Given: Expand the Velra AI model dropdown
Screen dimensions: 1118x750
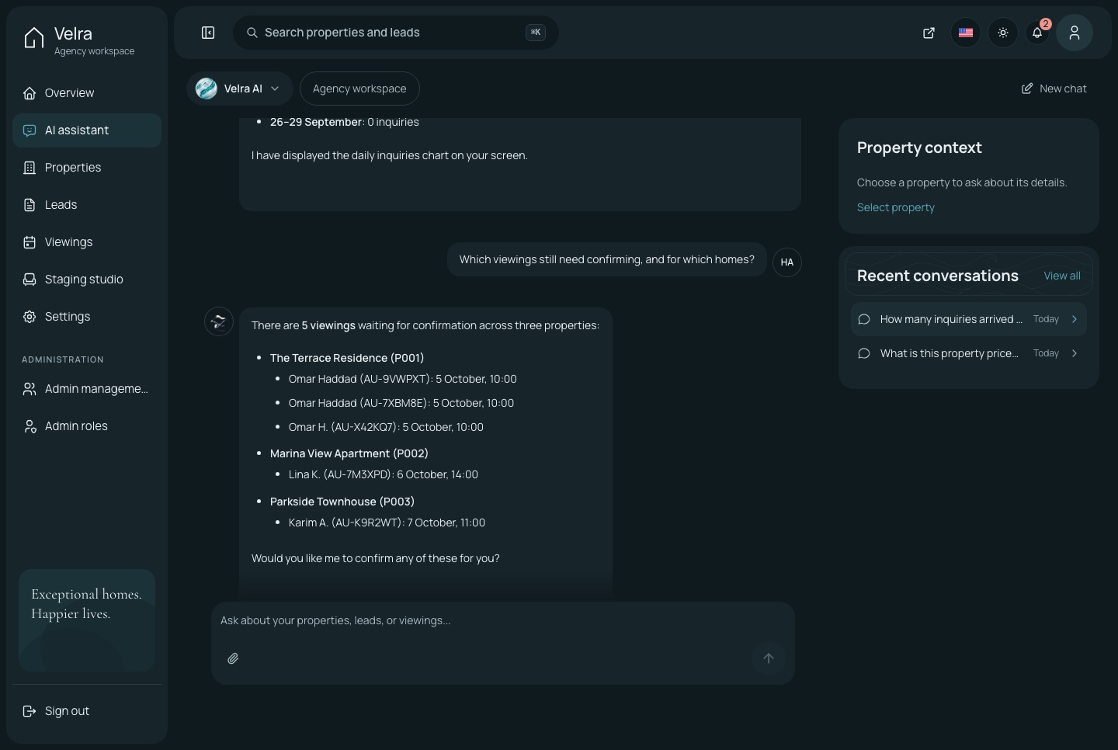Looking at the screenshot, I should [239, 89].
